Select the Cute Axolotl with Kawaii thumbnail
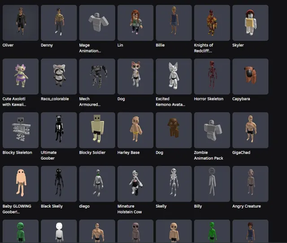The width and height of the screenshot is (287, 243). click(21, 77)
